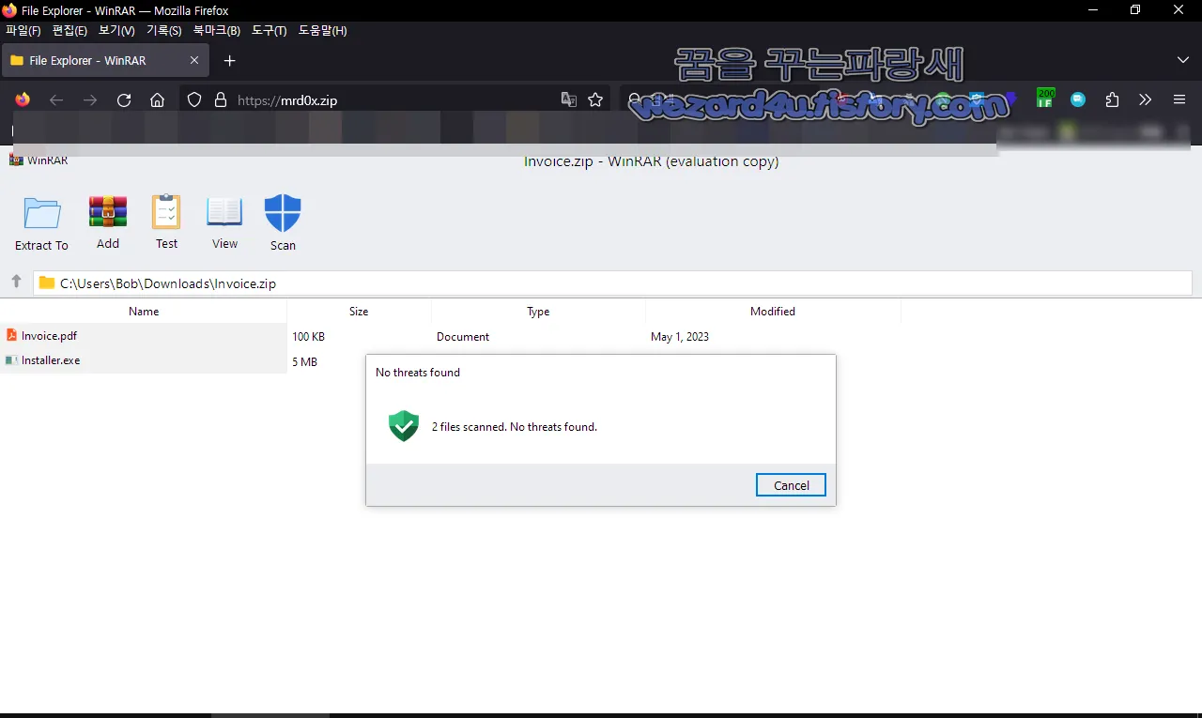Bookmark this page with the star icon
Viewport: 1202px width, 718px height.
click(x=595, y=99)
